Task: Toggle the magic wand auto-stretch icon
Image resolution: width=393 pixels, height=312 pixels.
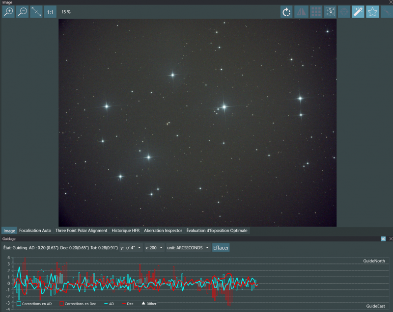Action: click(358, 12)
